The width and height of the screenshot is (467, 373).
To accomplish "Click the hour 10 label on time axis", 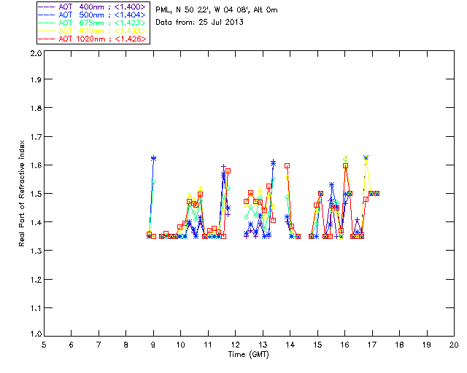I will point(180,345).
